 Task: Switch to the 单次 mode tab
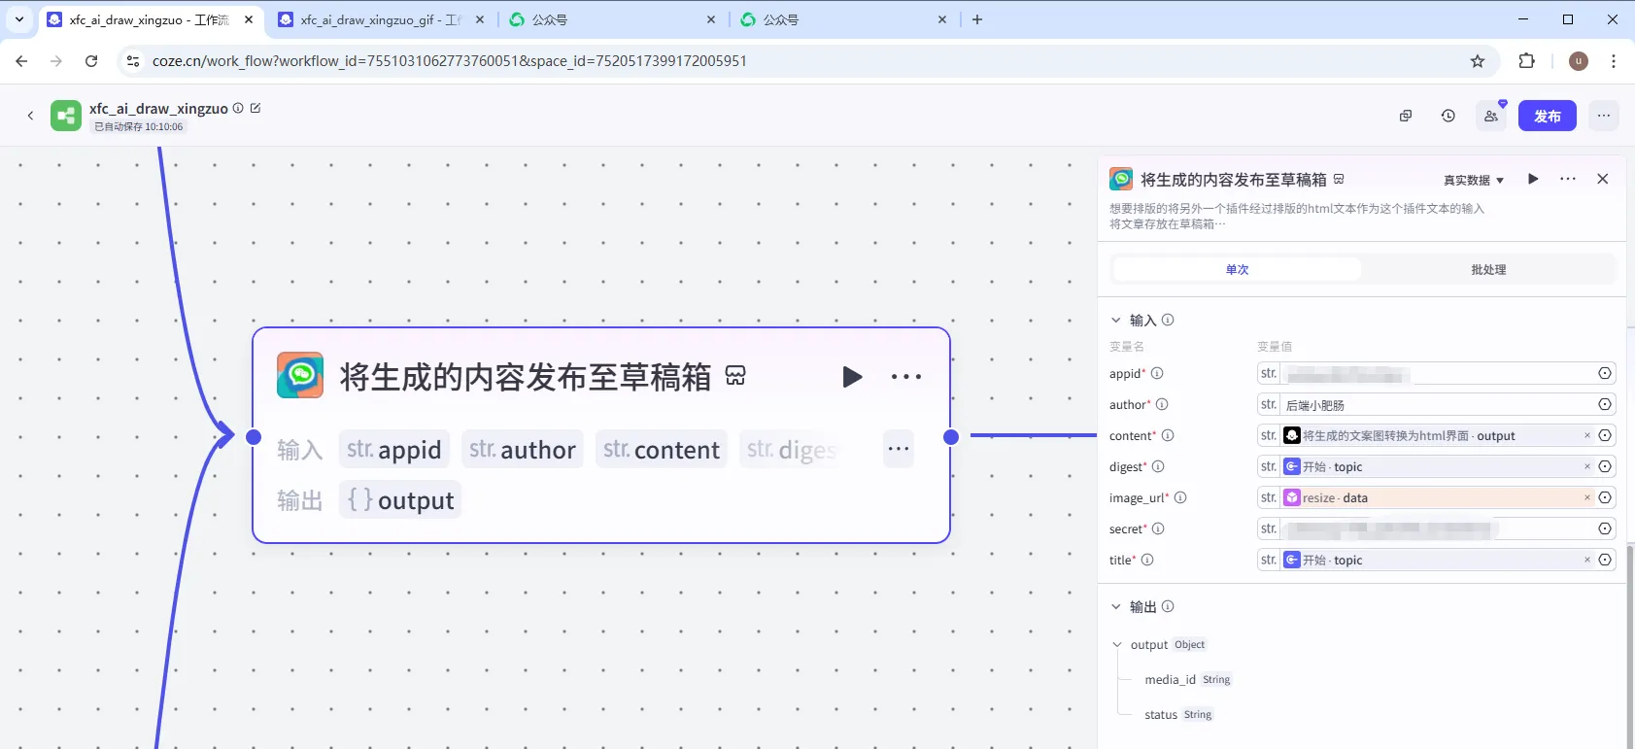pos(1237,269)
